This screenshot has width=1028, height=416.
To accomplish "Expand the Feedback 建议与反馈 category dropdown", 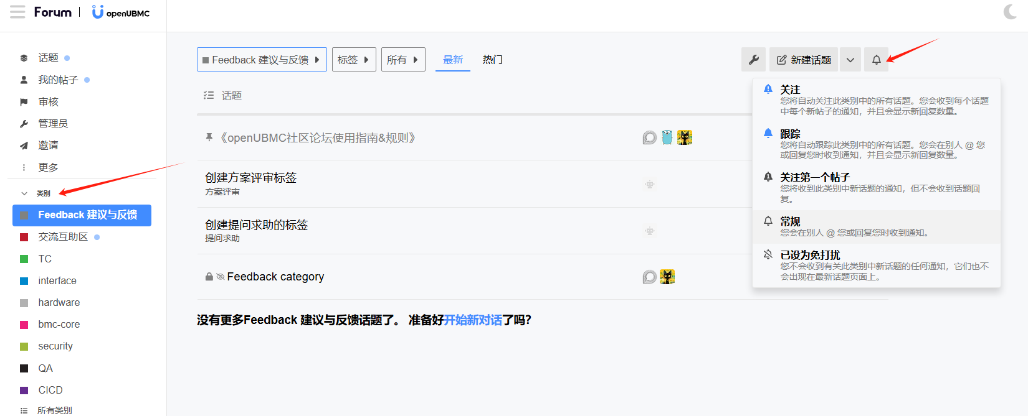I will pyautogui.click(x=262, y=60).
